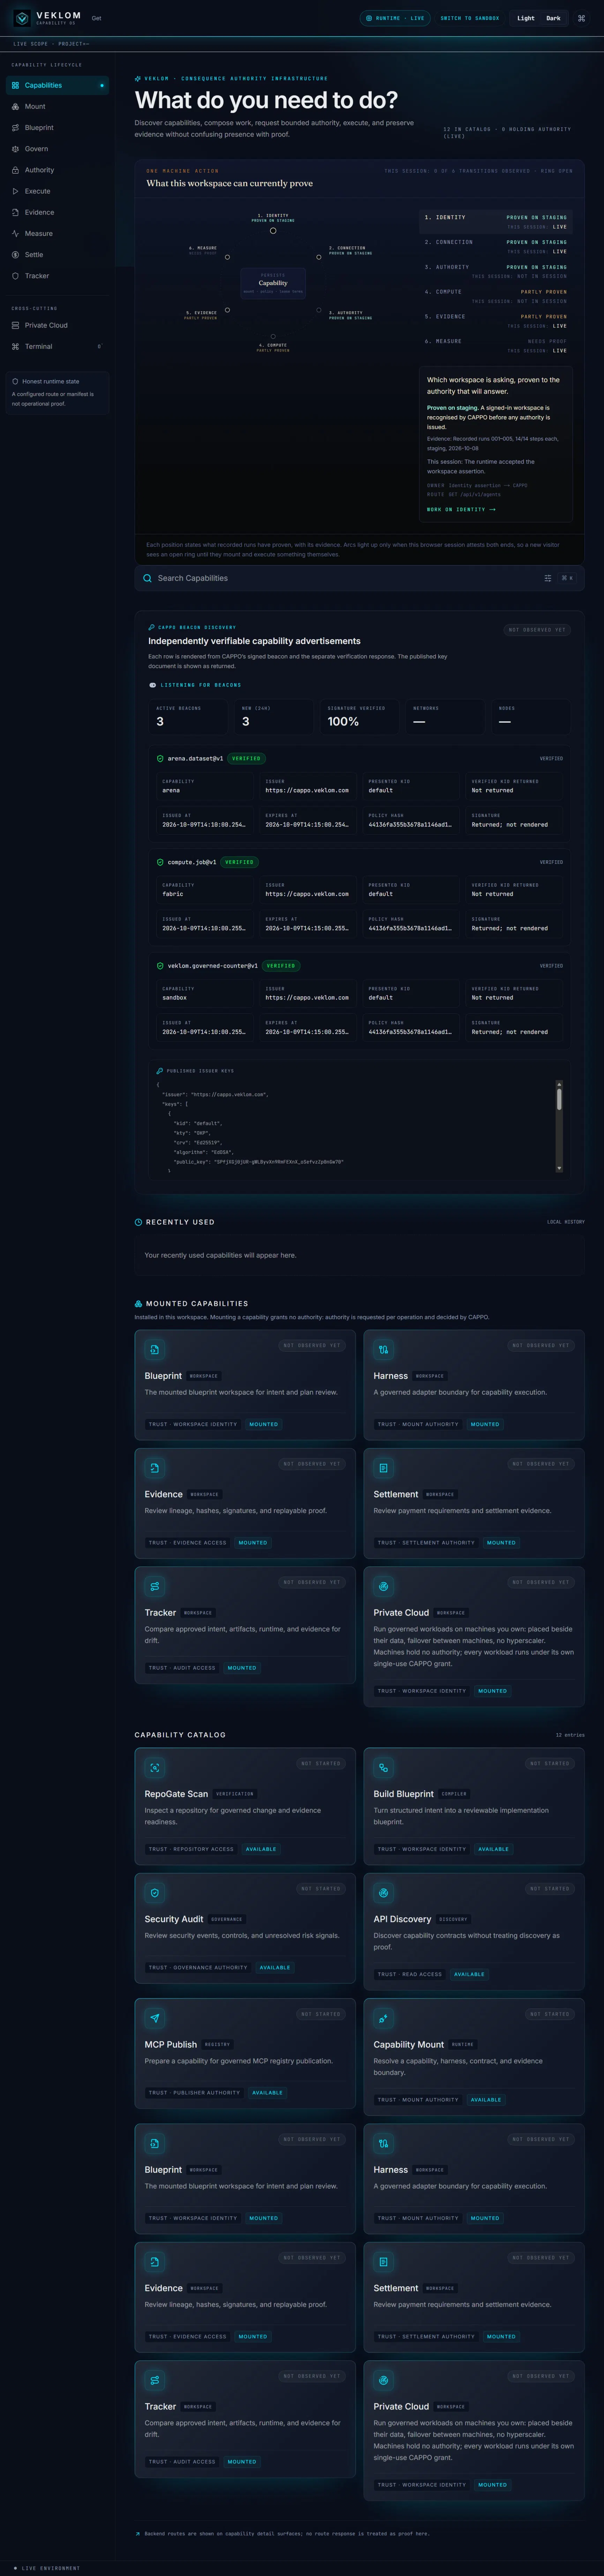Click the Veklom logo icon in header

point(22,18)
